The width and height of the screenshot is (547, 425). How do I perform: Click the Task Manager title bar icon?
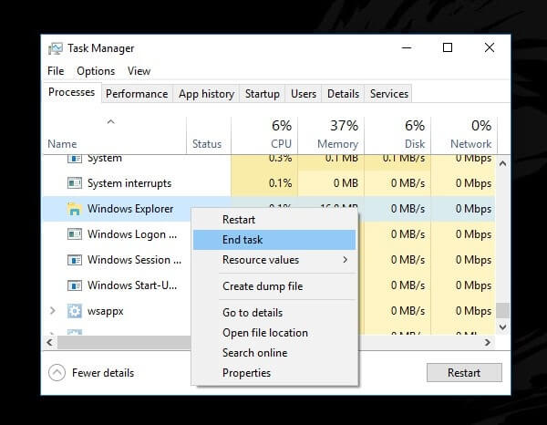pos(56,48)
